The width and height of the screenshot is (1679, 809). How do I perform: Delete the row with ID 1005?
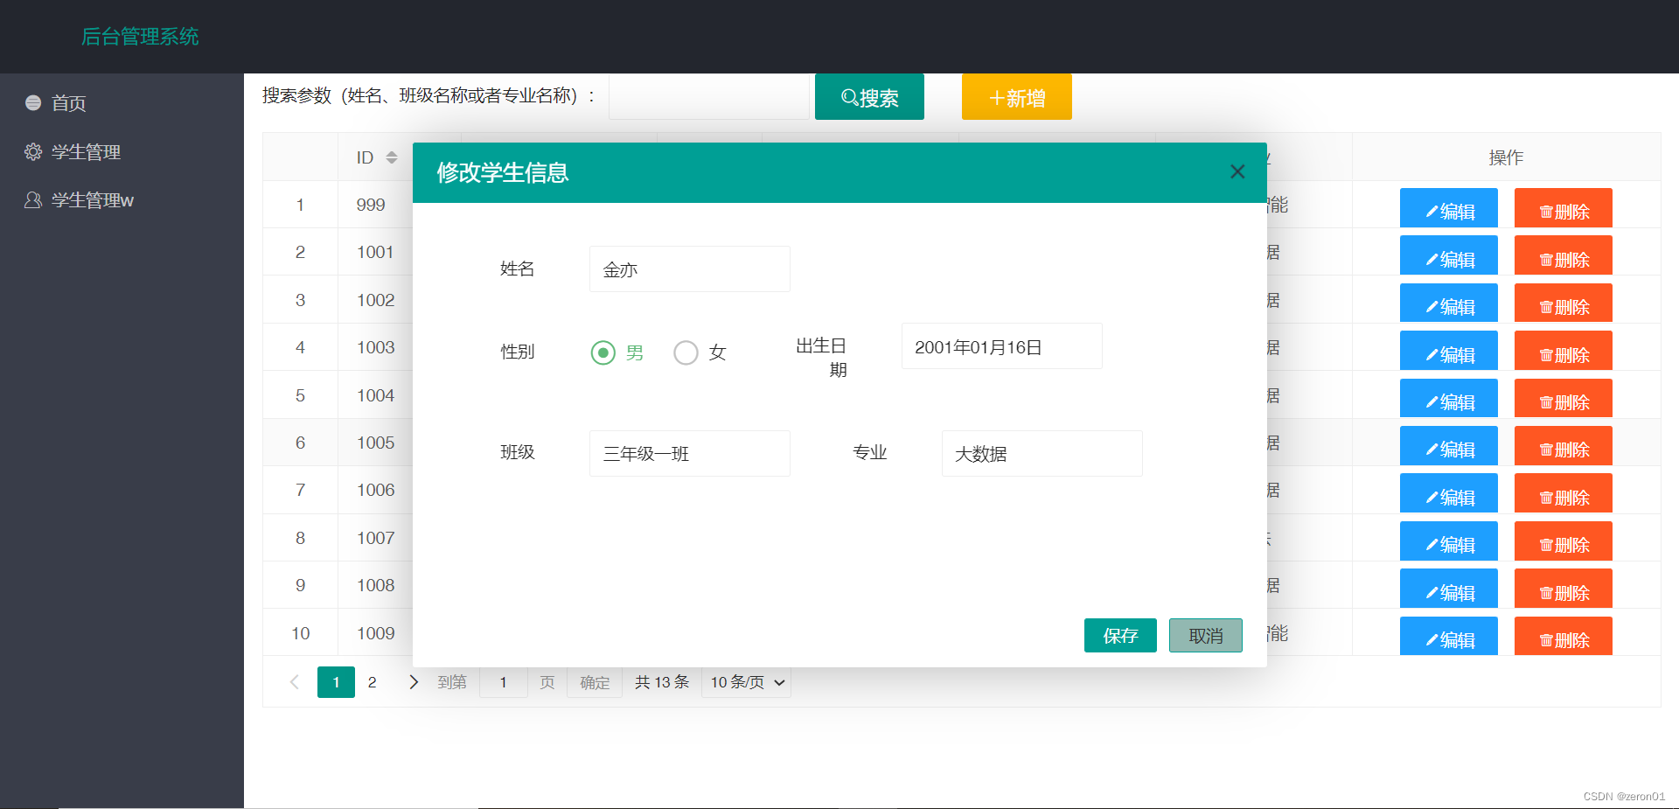click(1564, 446)
